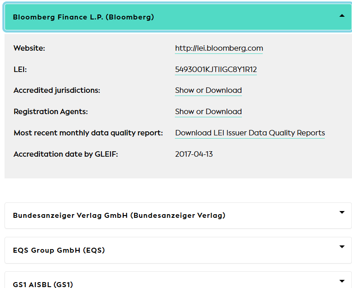Click the "Accredited jurisdictions:" label

[57, 91]
